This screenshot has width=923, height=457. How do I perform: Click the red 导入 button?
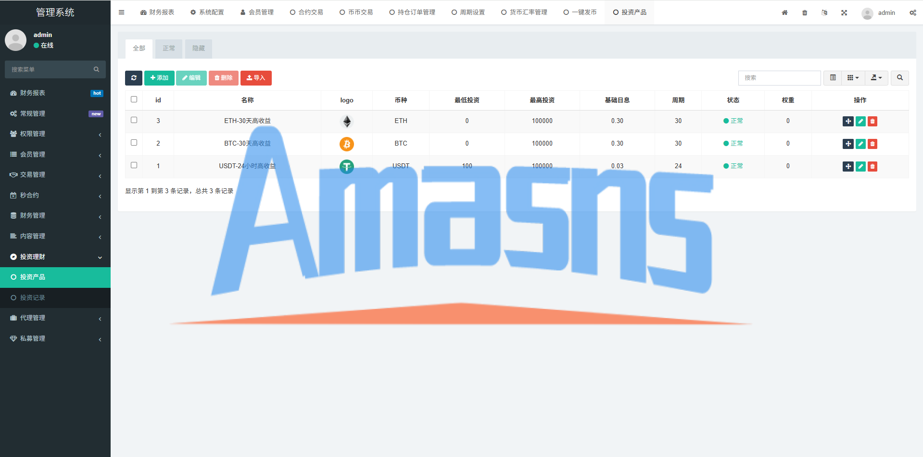[256, 78]
